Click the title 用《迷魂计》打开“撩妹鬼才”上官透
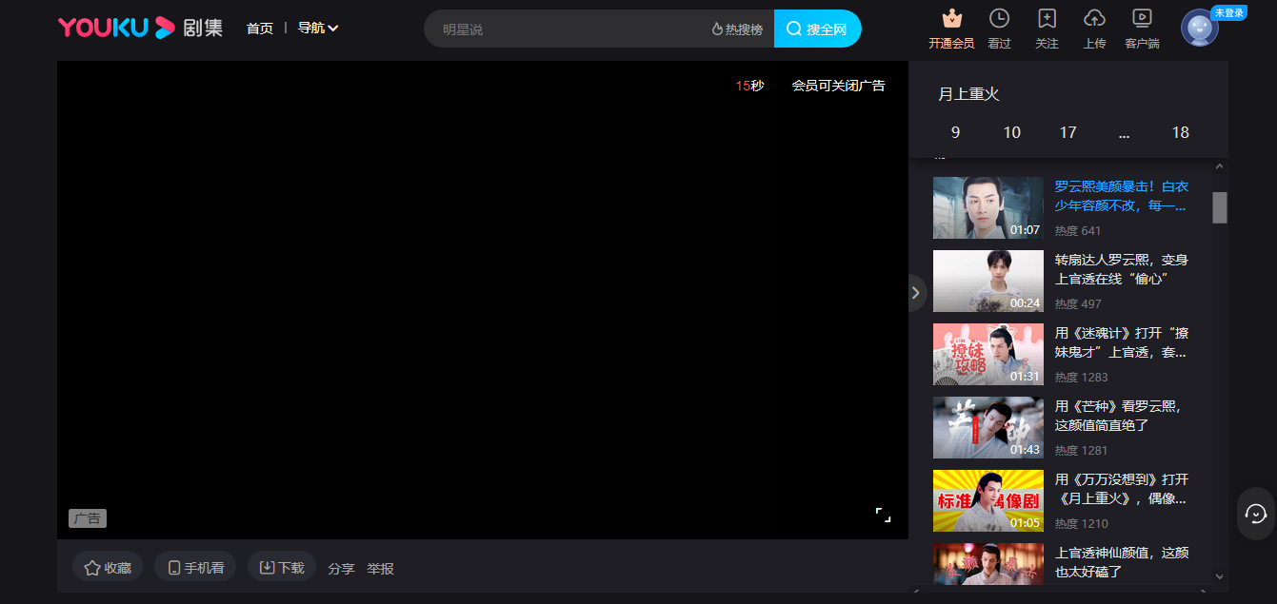 point(1122,342)
